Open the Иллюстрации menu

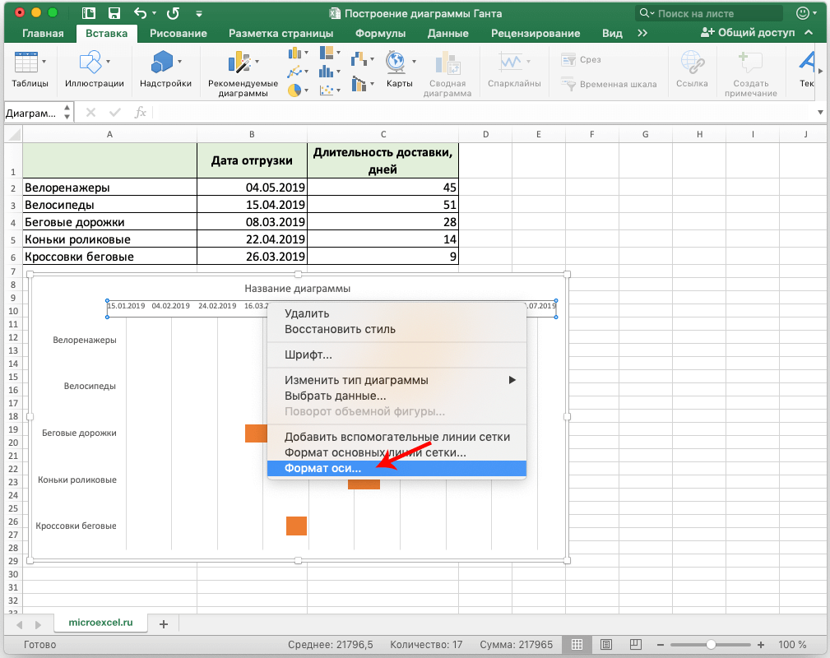point(95,69)
